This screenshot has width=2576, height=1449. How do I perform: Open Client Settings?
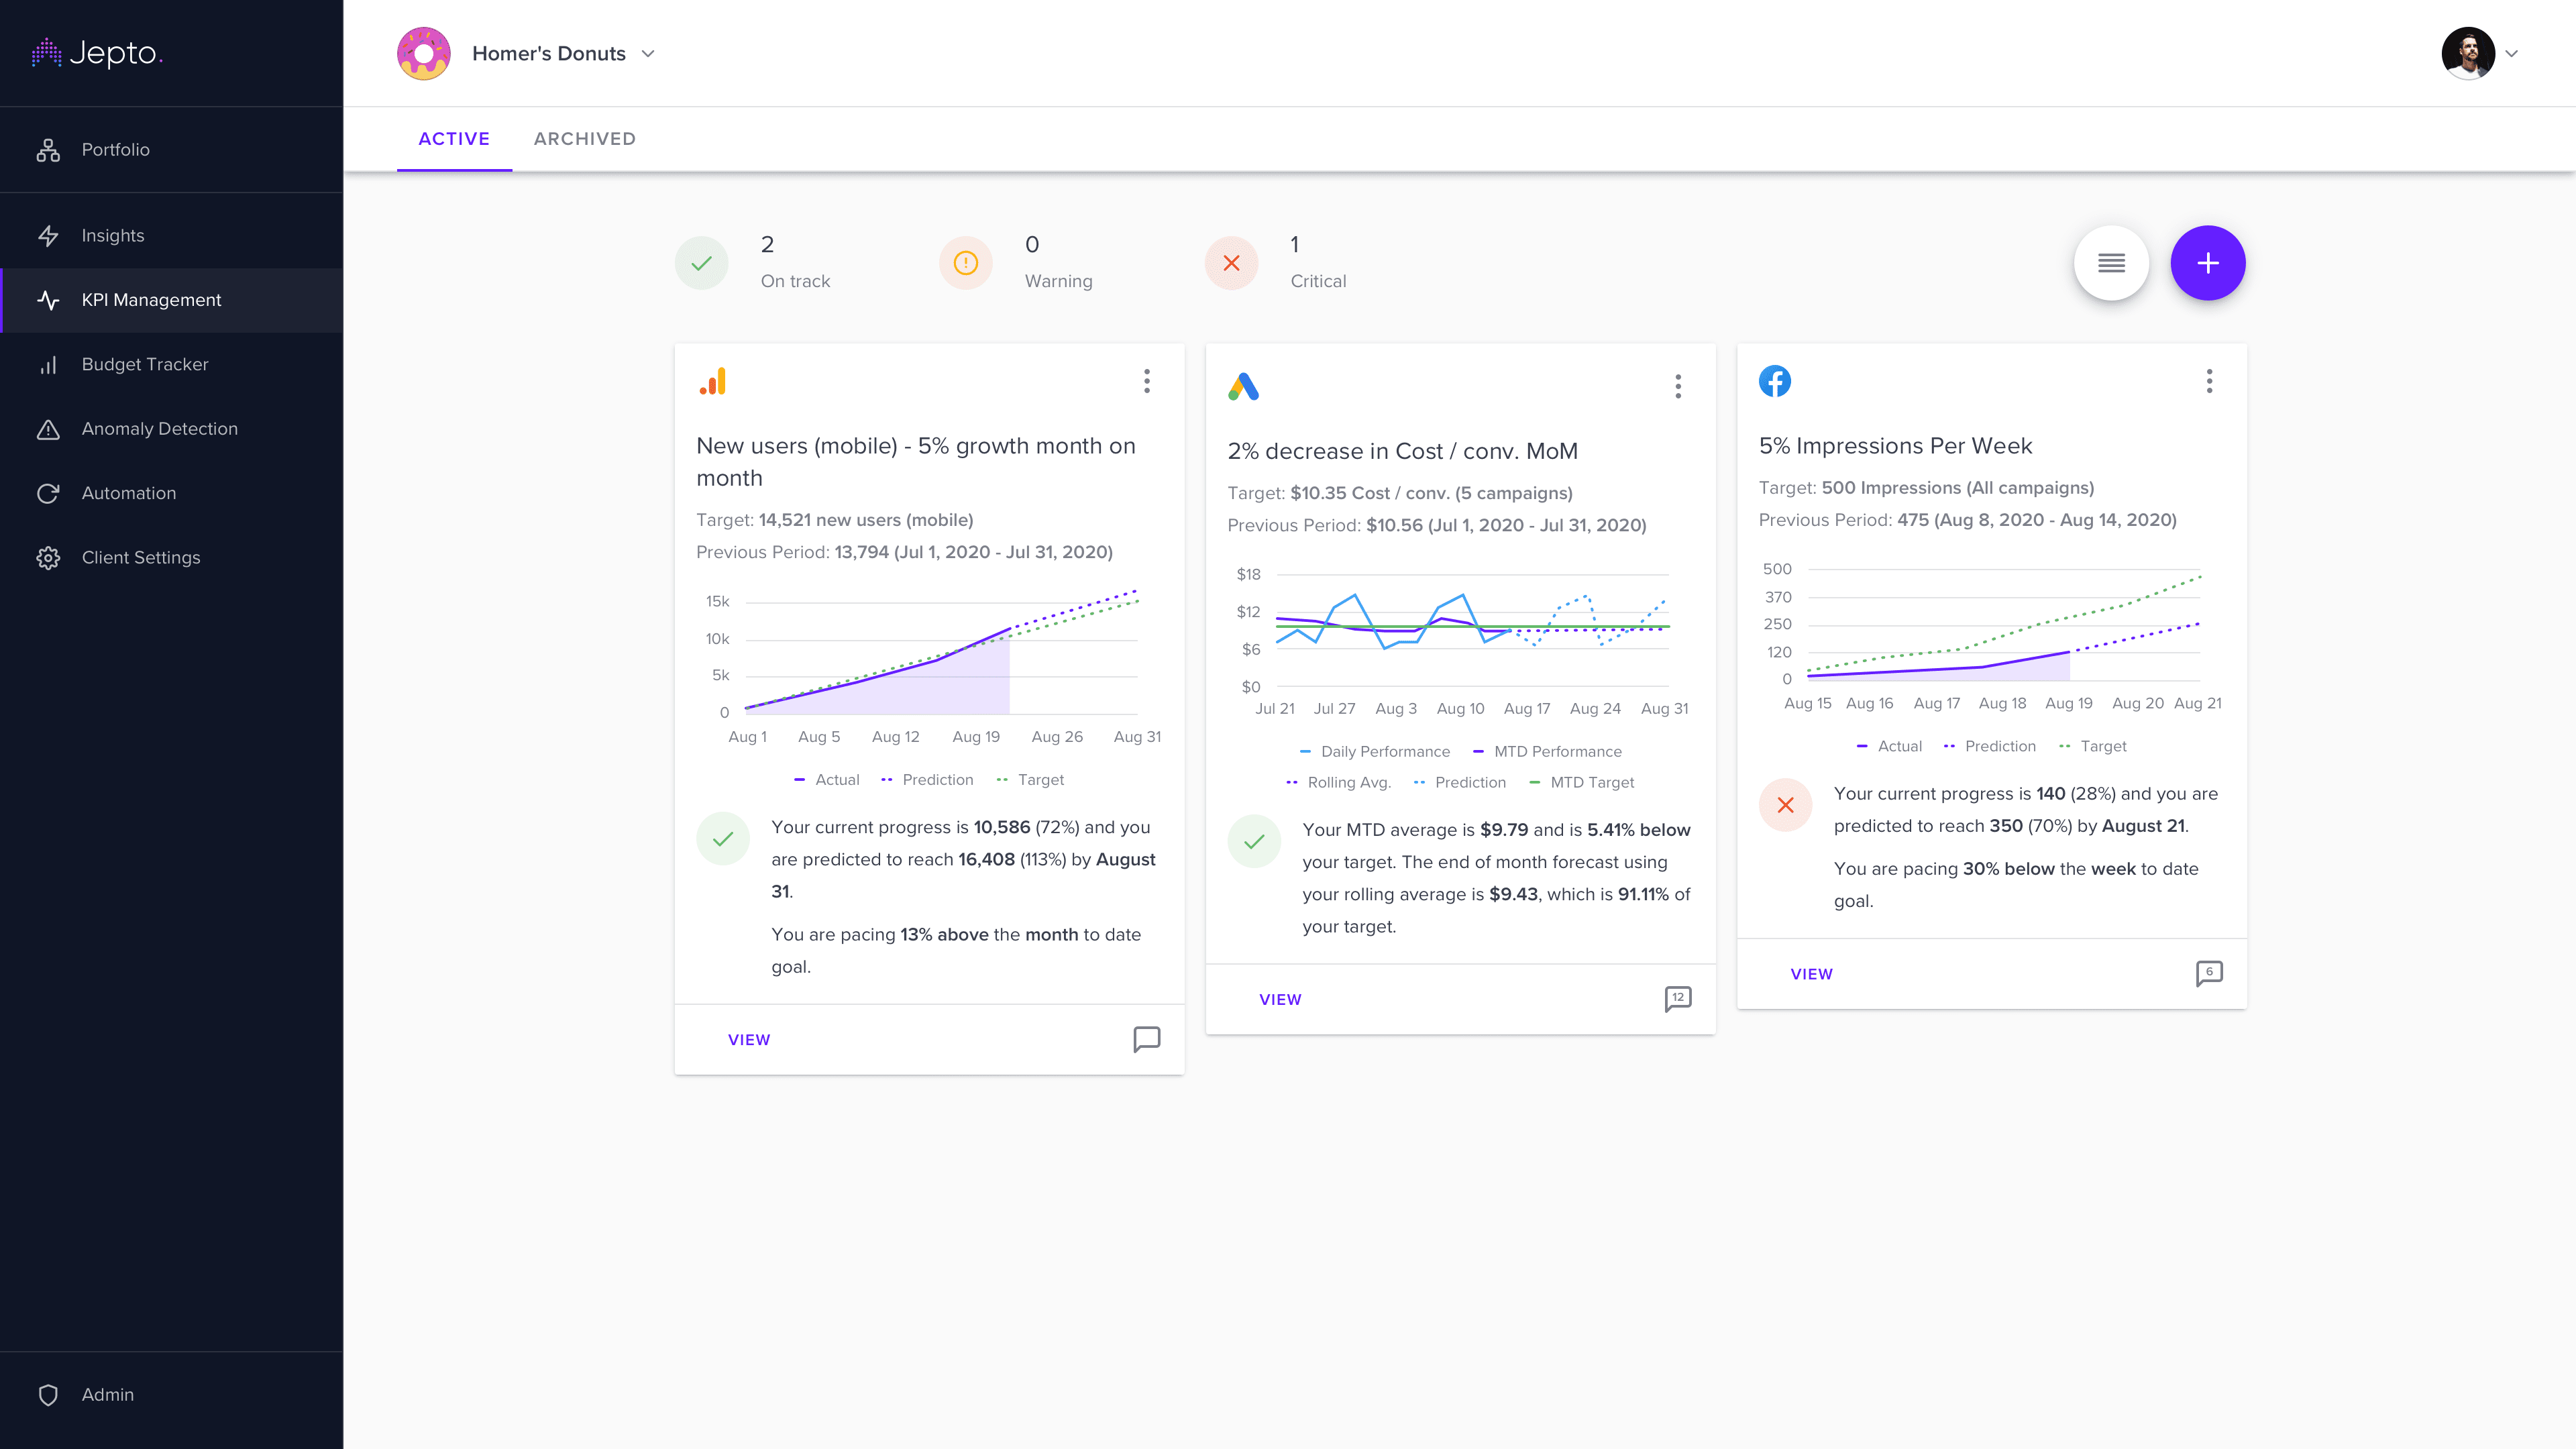(171, 558)
